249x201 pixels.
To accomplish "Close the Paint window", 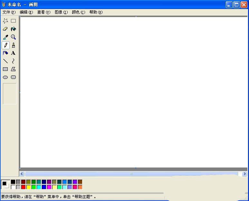I will pyautogui.click(x=244, y=5).
